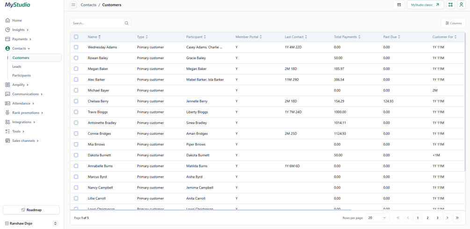The width and height of the screenshot is (470, 229).
Task: Click the Insights pie chart icon
Action: click(7, 29)
